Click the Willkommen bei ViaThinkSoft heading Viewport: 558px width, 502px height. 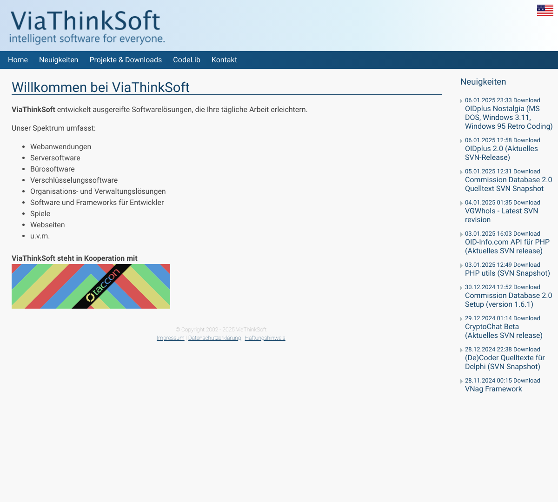pyautogui.click(x=100, y=87)
